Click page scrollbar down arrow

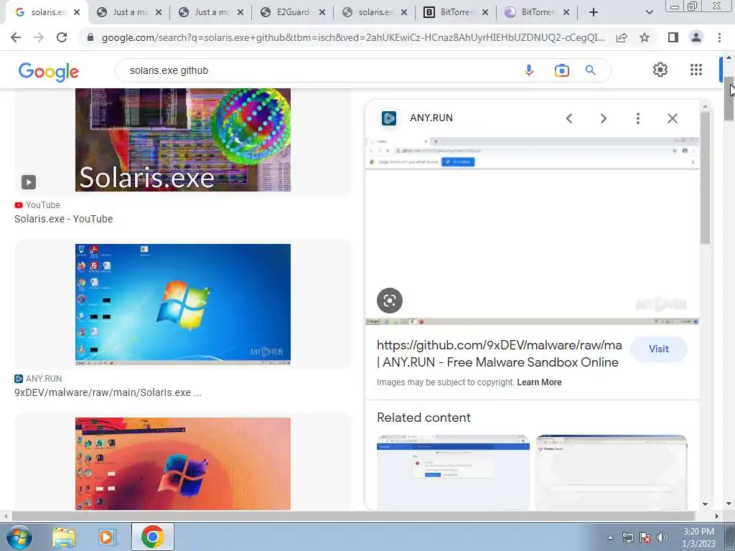(x=729, y=504)
